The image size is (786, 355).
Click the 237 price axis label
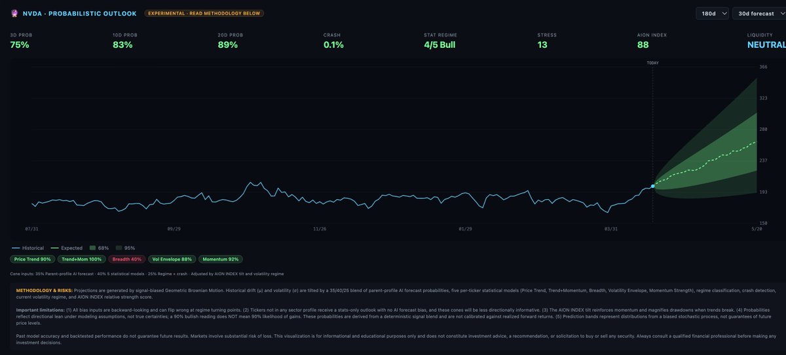[x=763, y=160]
